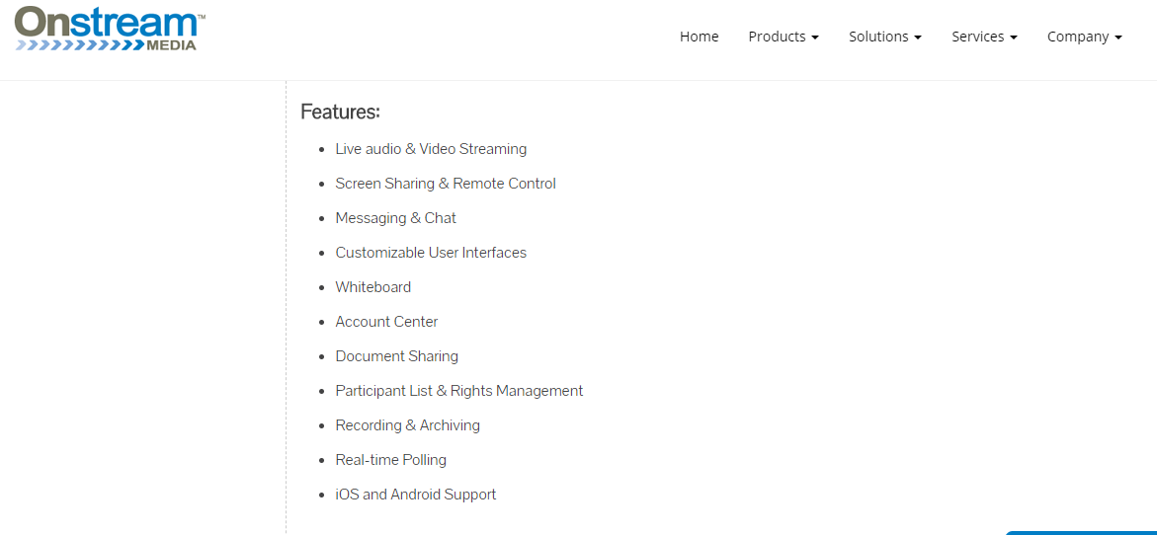Expand the Solutions dropdown arrow

tap(918, 38)
